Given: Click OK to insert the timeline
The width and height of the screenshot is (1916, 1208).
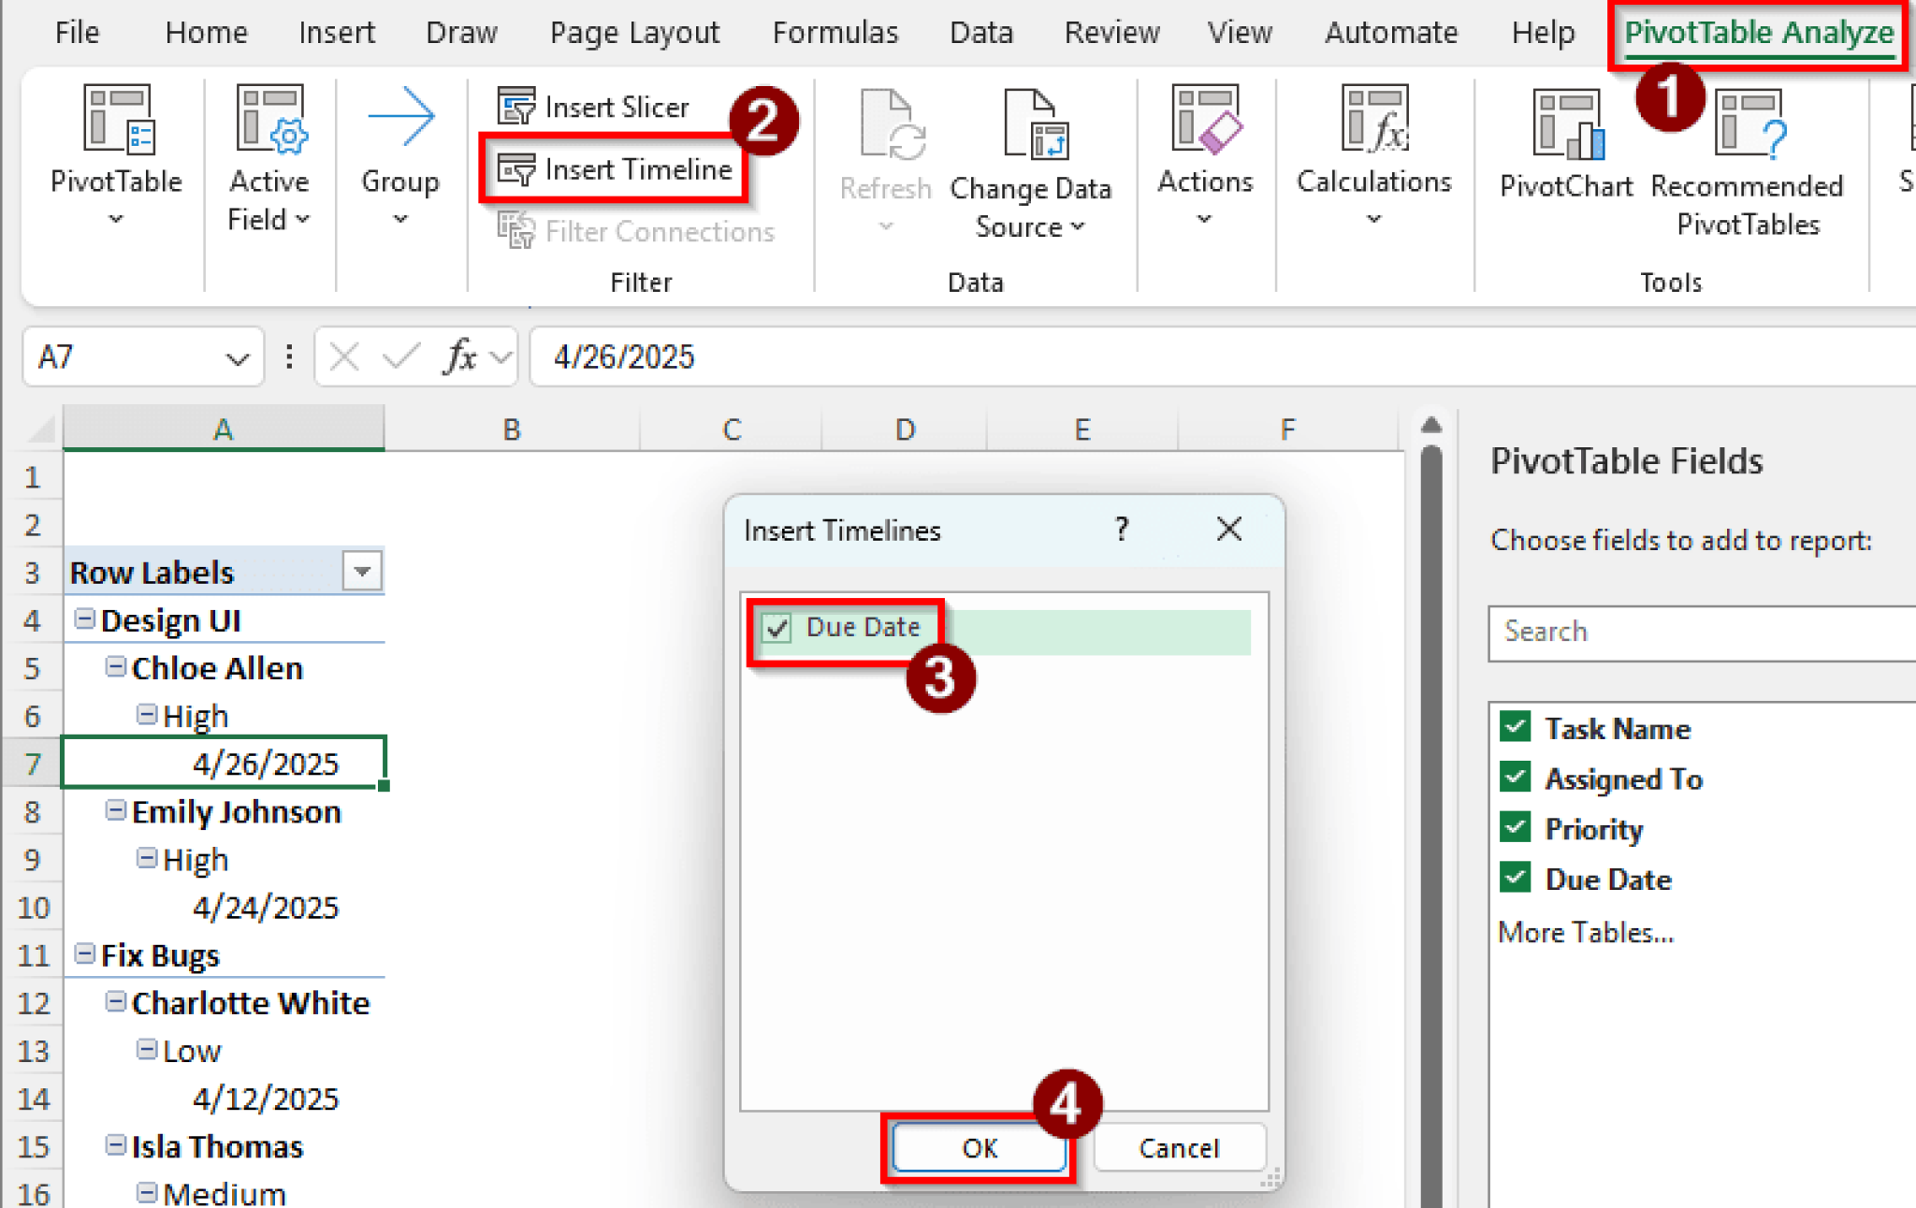Looking at the screenshot, I should tap(977, 1147).
